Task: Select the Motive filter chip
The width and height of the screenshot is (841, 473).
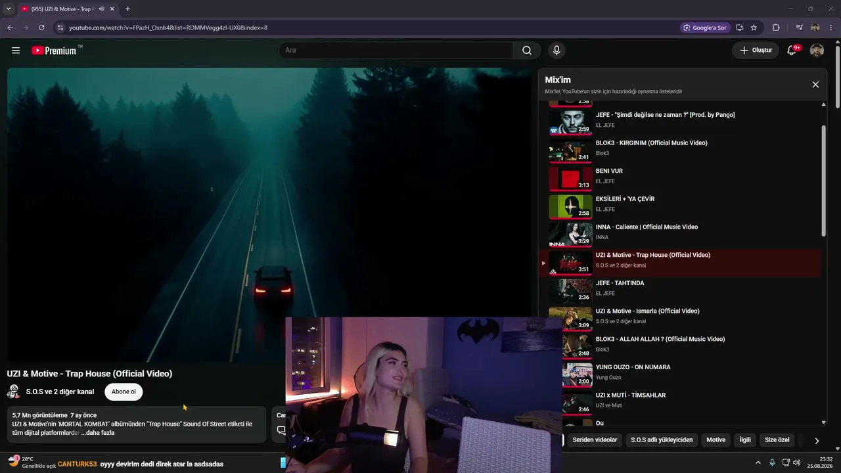Action: [716, 440]
